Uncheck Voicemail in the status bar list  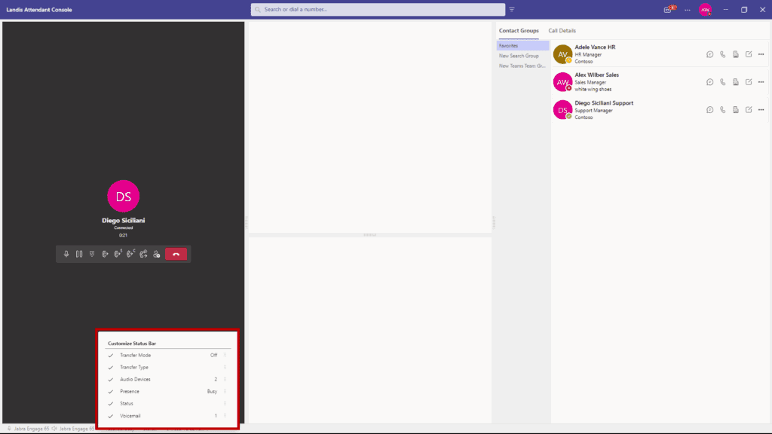[x=111, y=415]
